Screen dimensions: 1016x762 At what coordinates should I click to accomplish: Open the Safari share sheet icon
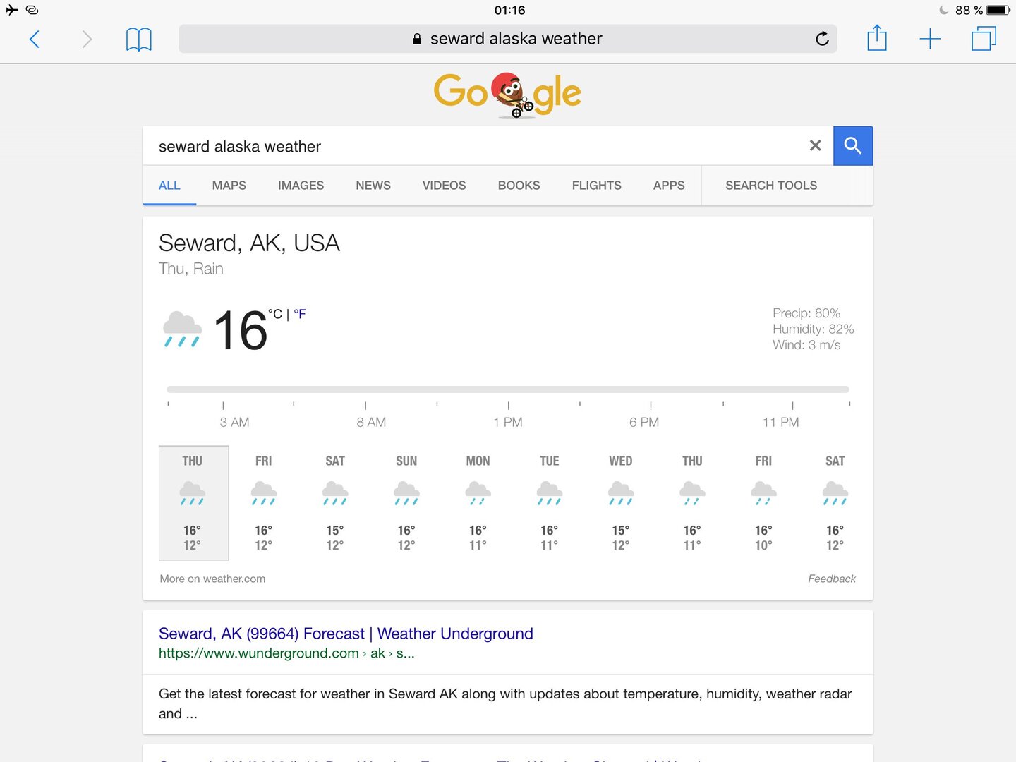(x=876, y=38)
